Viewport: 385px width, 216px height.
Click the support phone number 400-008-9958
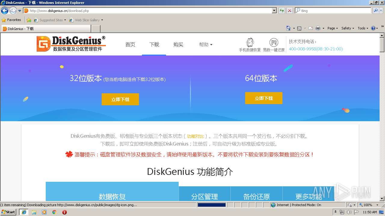click(x=316, y=49)
